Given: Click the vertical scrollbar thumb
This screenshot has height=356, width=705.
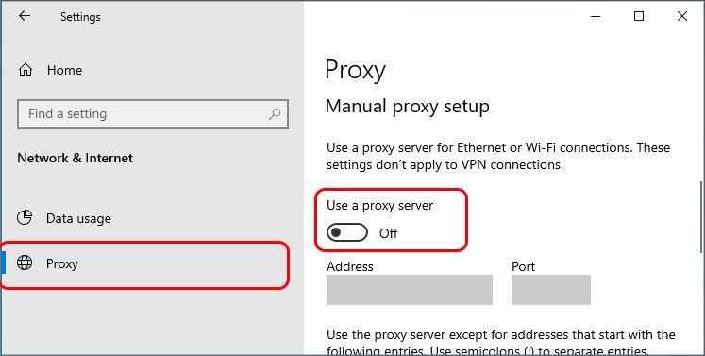Looking at the screenshot, I should 701,217.
